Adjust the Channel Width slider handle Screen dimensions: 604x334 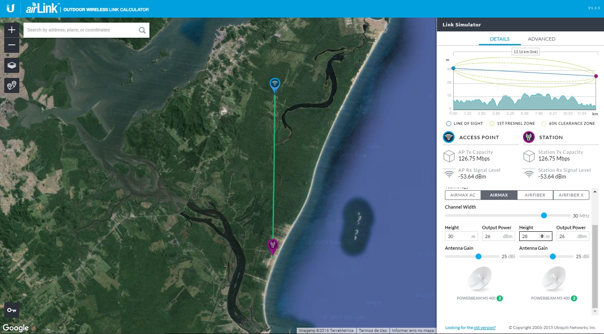tap(544, 215)
